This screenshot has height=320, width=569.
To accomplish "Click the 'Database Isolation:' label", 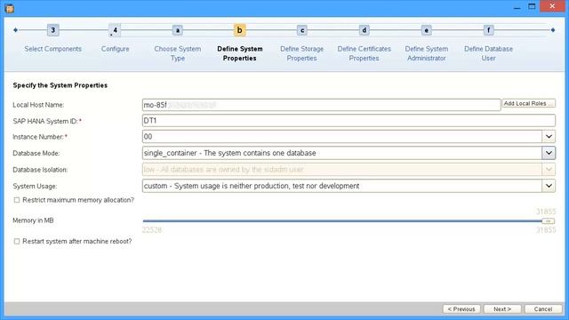I will [x=40, y=170].
